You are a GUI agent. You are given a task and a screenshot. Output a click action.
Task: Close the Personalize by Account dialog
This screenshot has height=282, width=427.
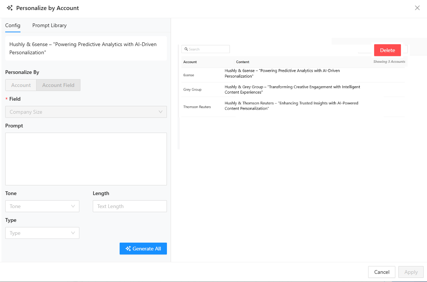(x=417, y=8)
